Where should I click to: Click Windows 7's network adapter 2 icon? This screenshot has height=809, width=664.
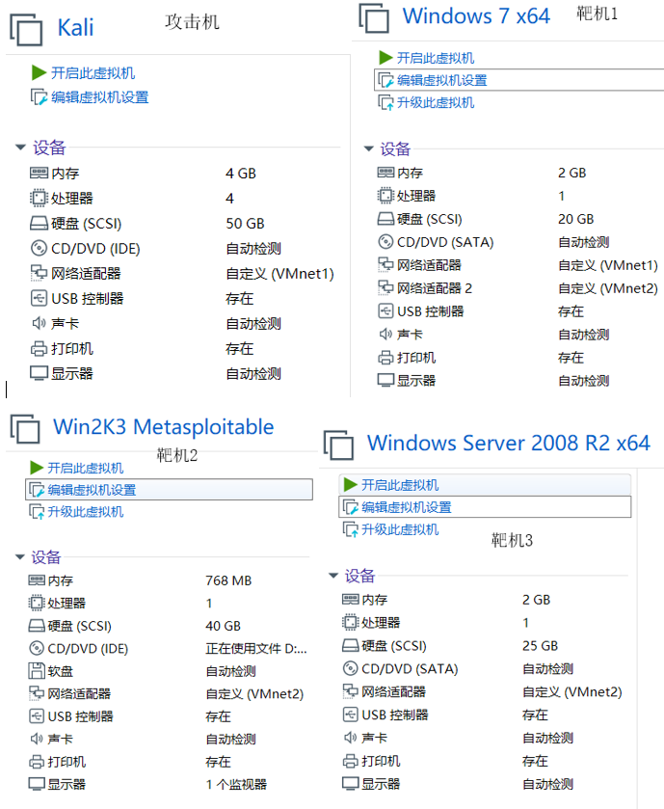click(385, 288)
